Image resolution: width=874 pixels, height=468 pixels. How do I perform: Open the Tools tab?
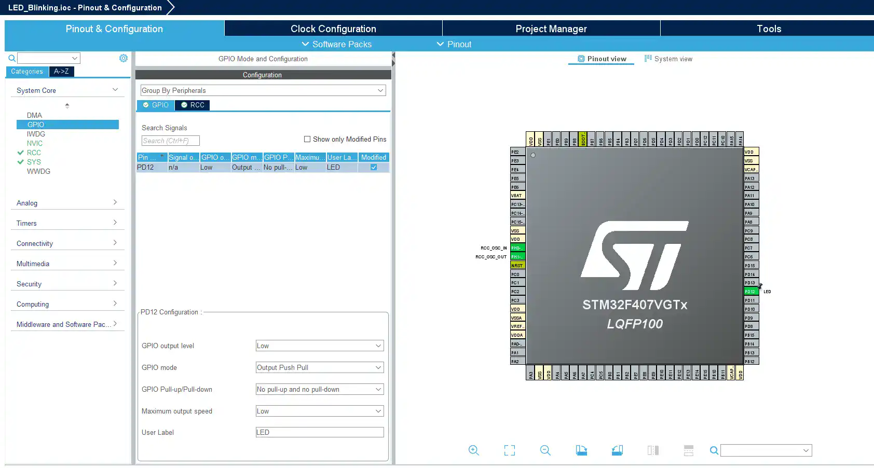(x=769, y=29)
